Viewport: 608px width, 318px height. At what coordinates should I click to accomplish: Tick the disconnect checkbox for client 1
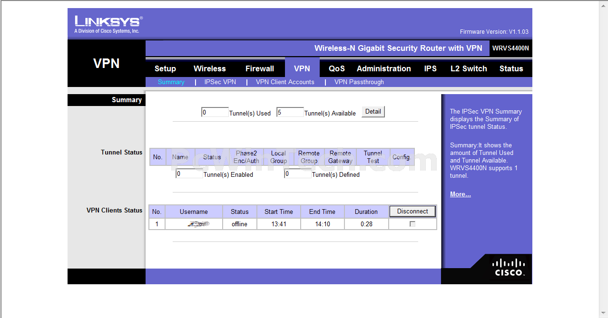pyautogui.click(x=412, y=224)
